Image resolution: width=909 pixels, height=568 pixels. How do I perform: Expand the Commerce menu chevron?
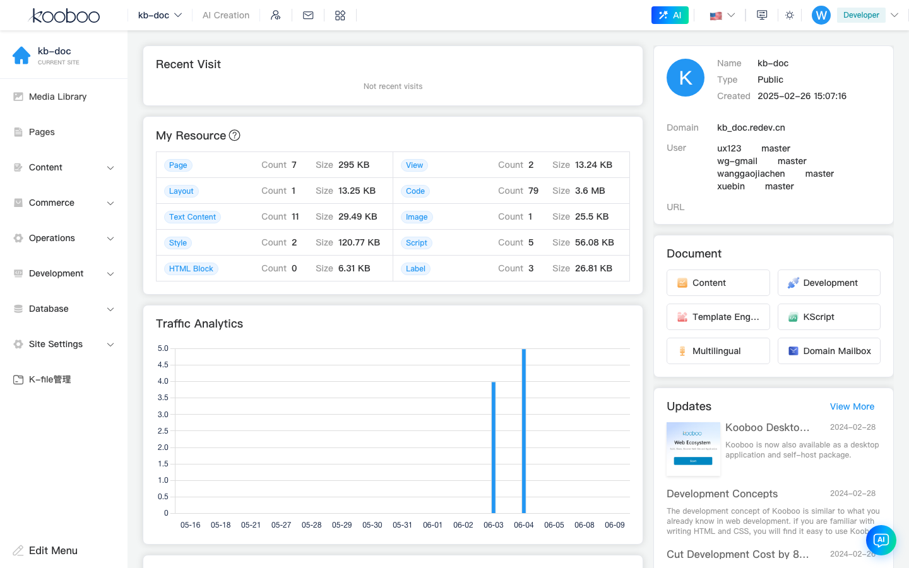pos(110,203)
